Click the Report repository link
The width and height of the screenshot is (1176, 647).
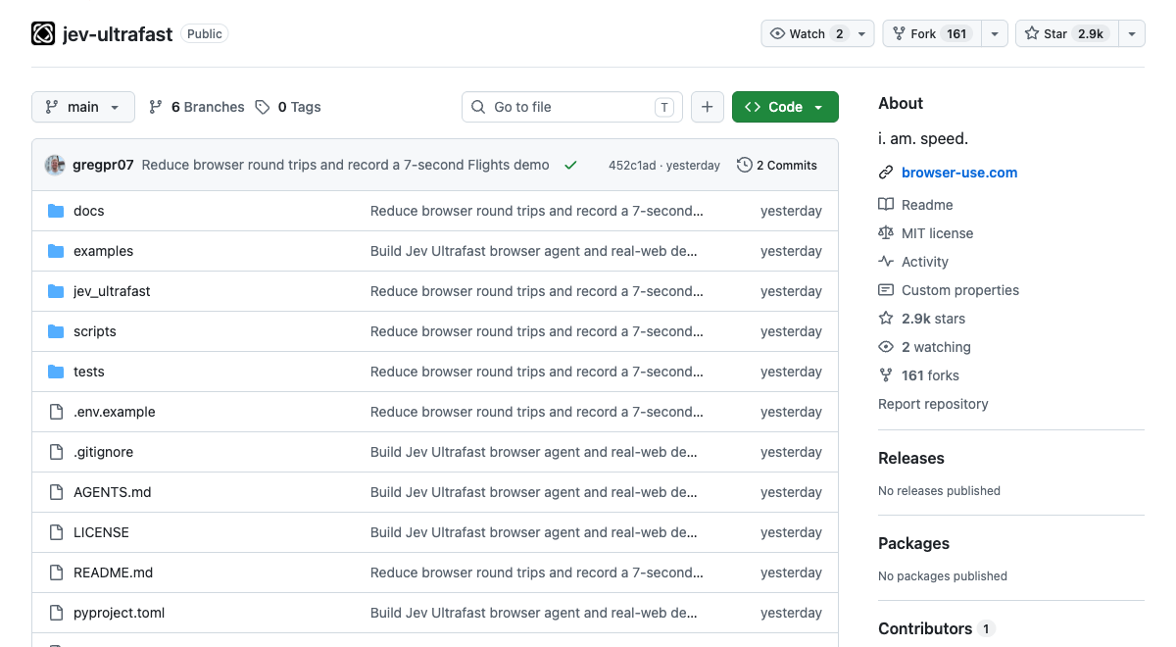[933, 404]
